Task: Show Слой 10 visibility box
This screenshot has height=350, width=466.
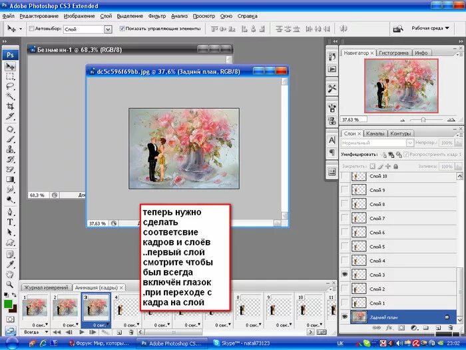Action: (345, 176)
